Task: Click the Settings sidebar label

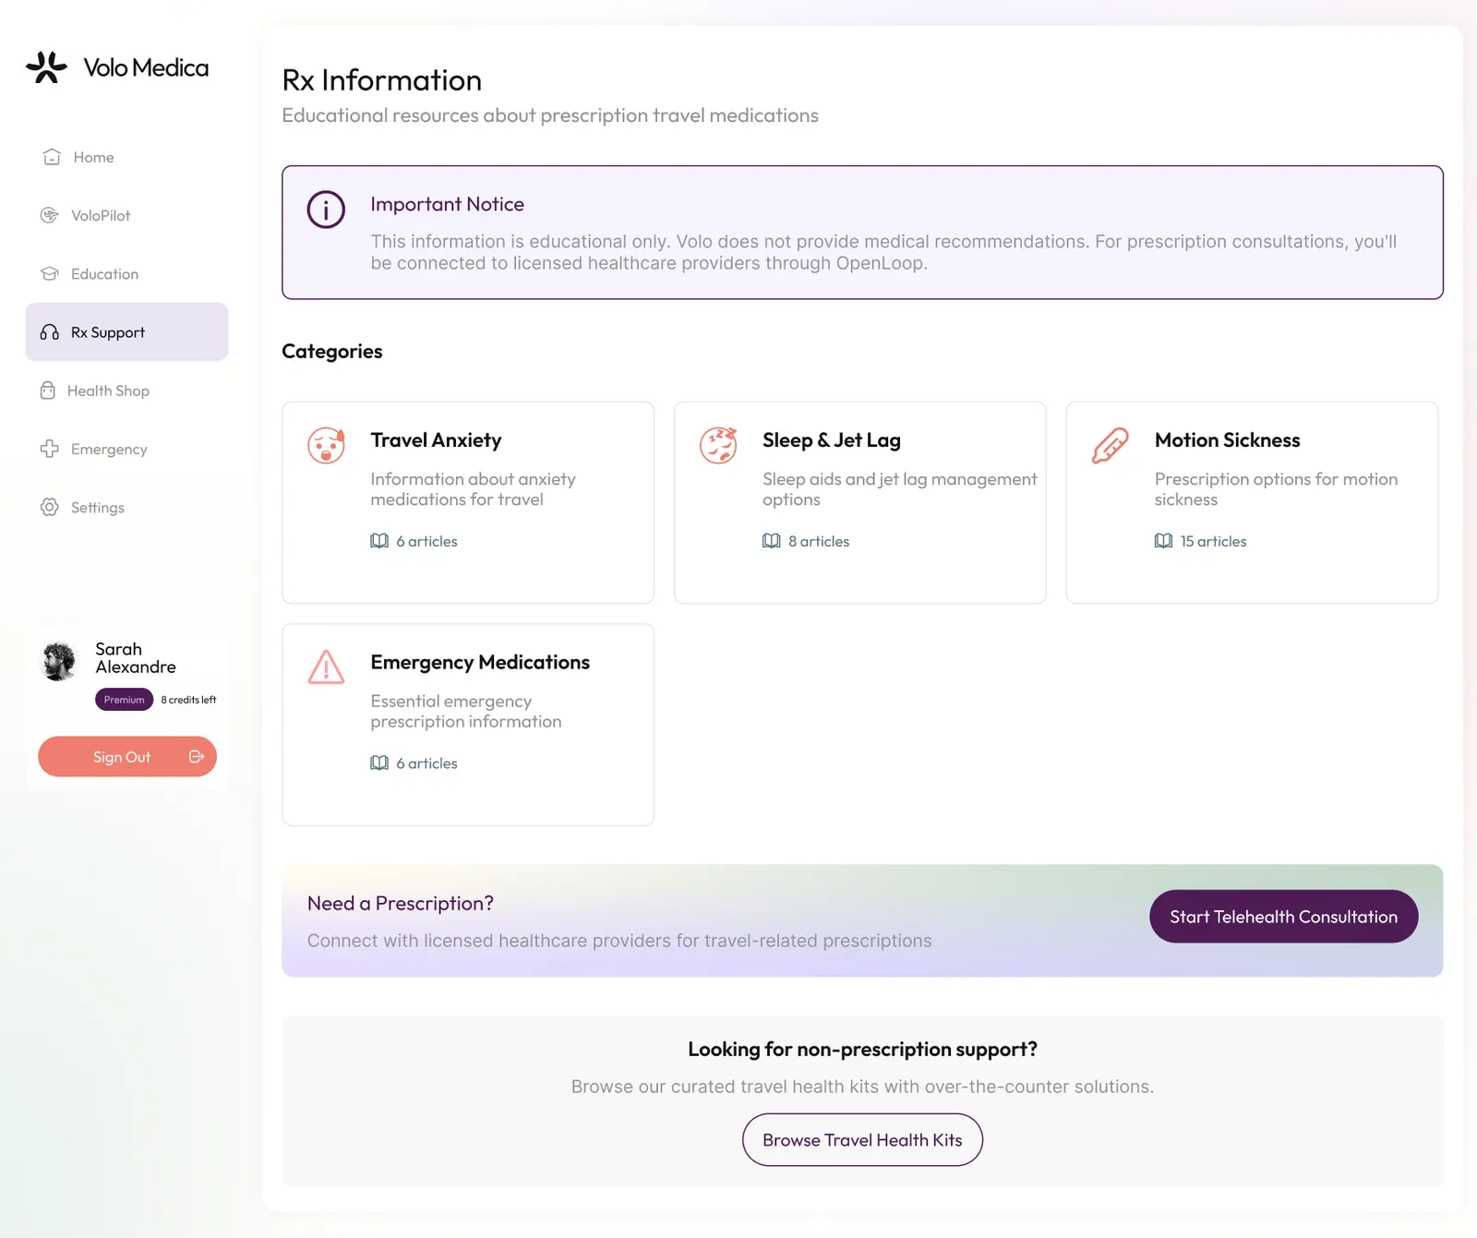Action: [98, 508]
